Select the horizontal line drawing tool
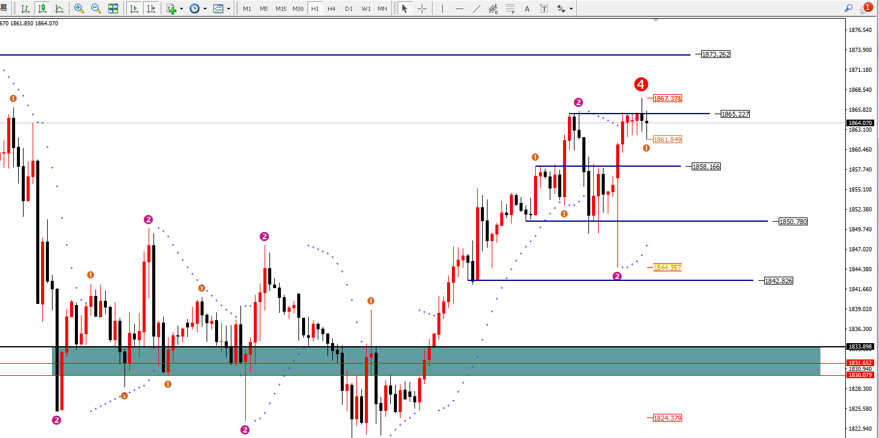The width and height of the screenshot is (879, 438). point(459,8)
